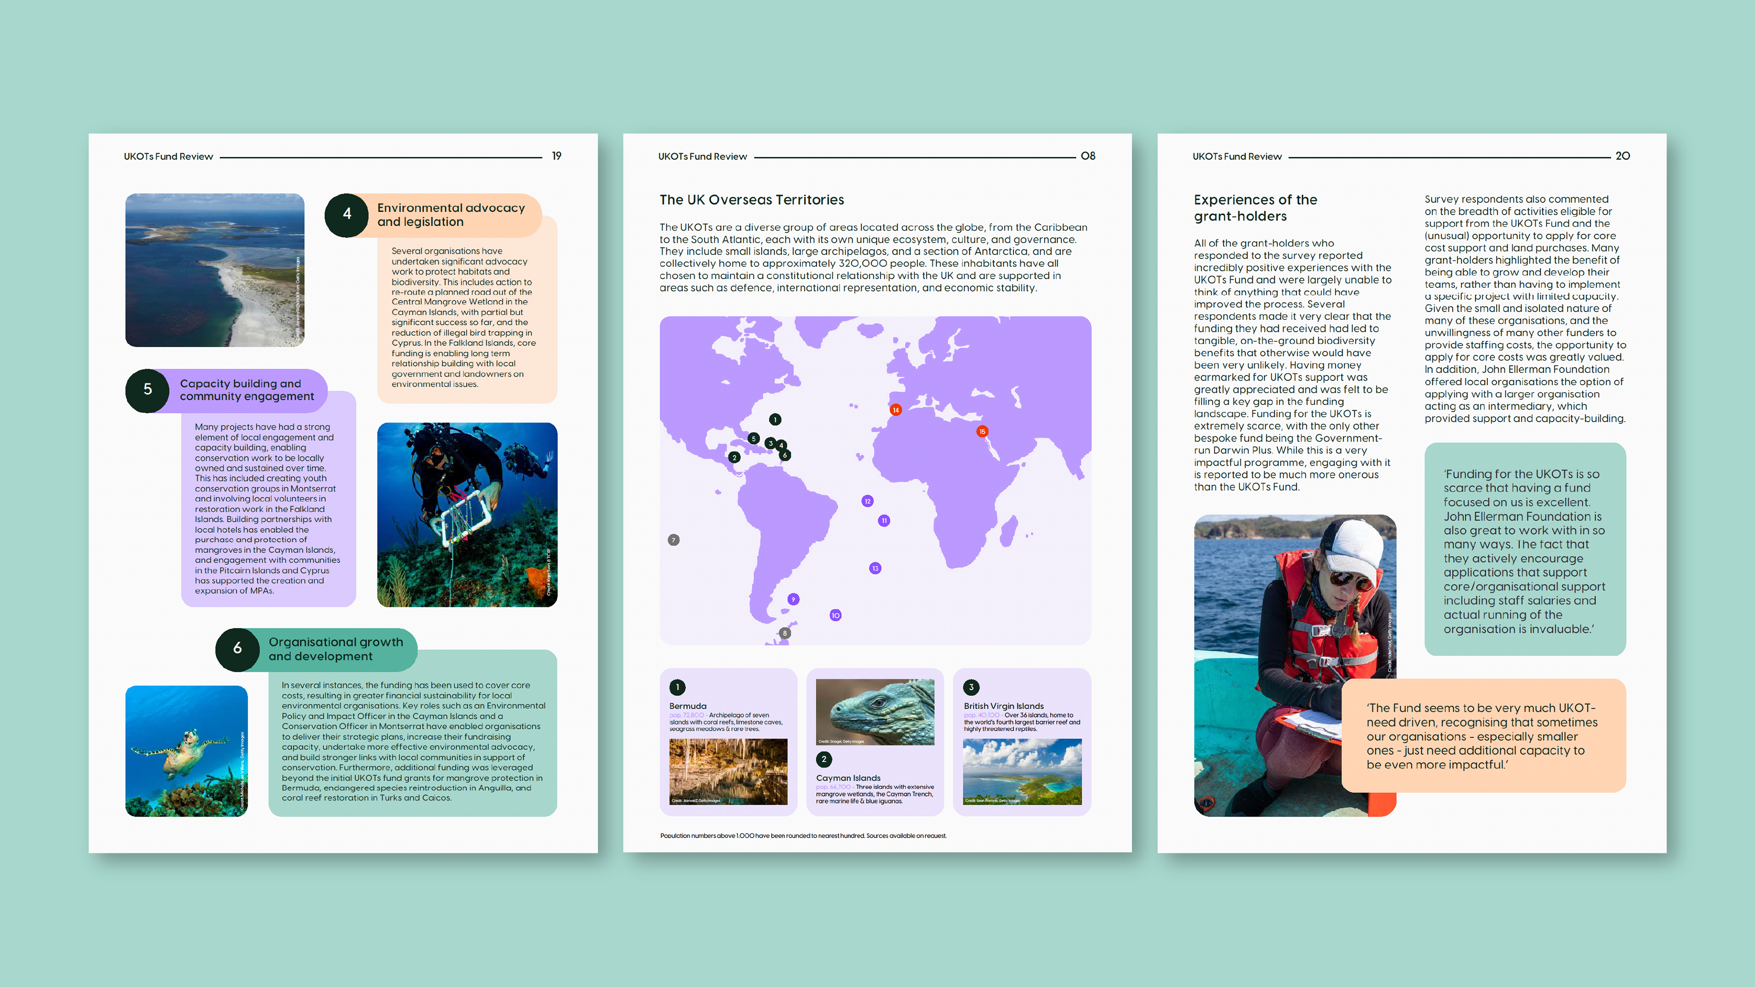Click the 'Population numbers above 1,000' footnote

coord(803,836)
